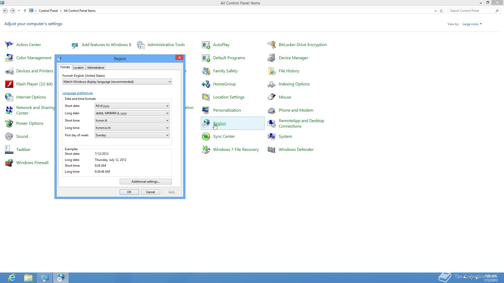Image resolution: width=504 pixels, height=283 pixels.
Task: Expand the Format language dropdown
Action: tap(117, 82)
